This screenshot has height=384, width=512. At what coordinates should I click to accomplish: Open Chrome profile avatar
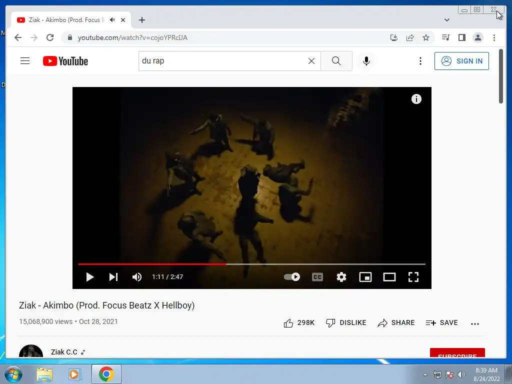[x=477, y=37]
